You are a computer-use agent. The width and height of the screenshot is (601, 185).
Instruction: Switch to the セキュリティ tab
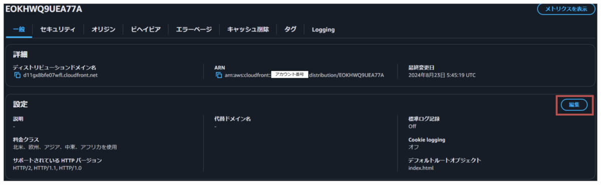[58, 30]
